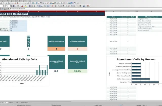Screen dimensions: 162x106
Task: Click the Insert Pivot Table icon
Action: click(55, 3)
